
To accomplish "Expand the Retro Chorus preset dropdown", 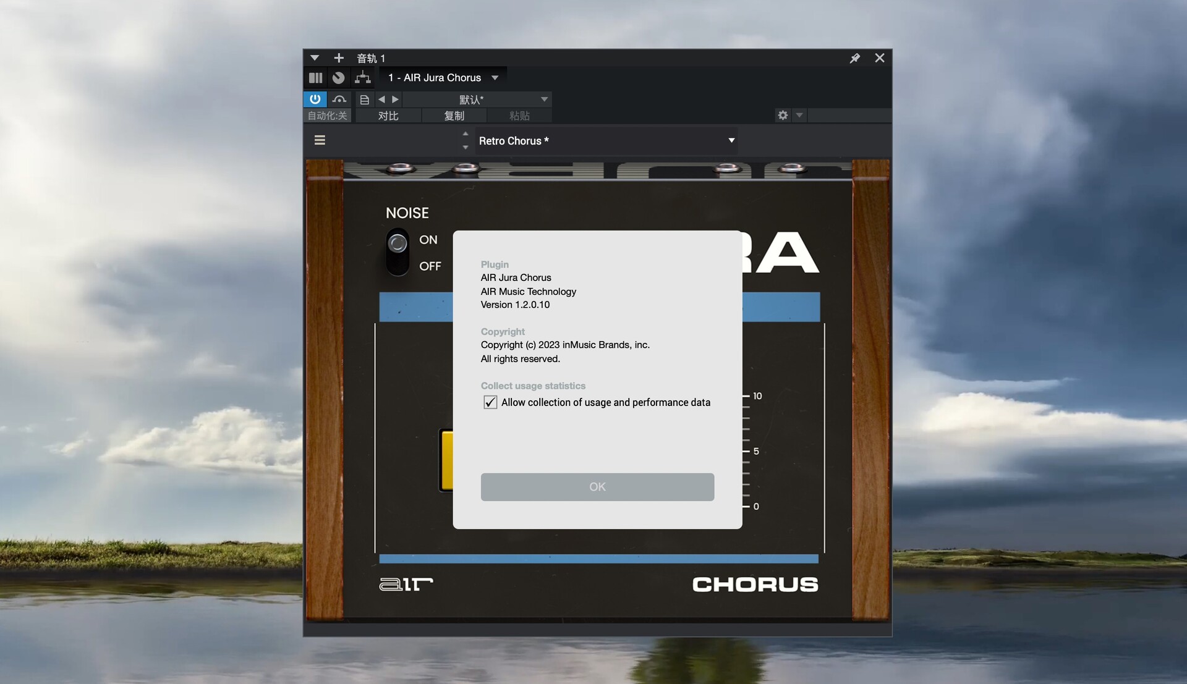I will coord(731,141).
